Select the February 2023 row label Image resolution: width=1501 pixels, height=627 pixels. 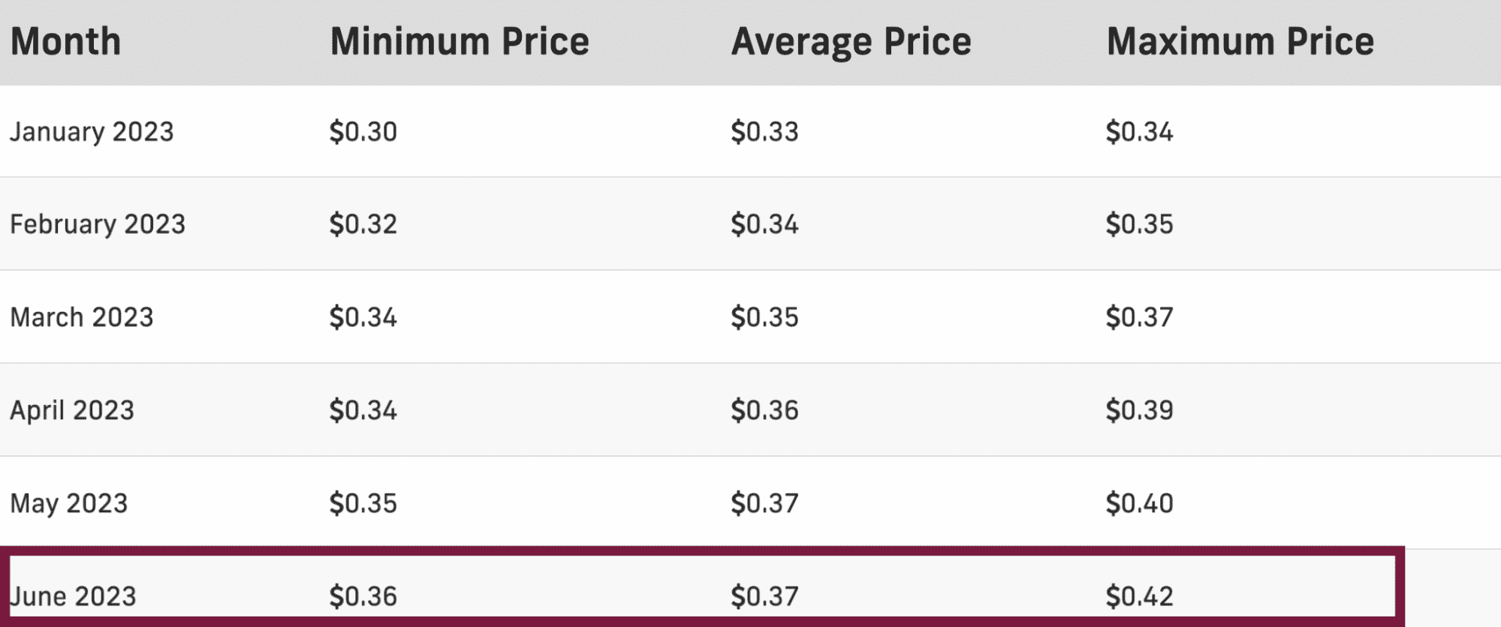[98, 224]
